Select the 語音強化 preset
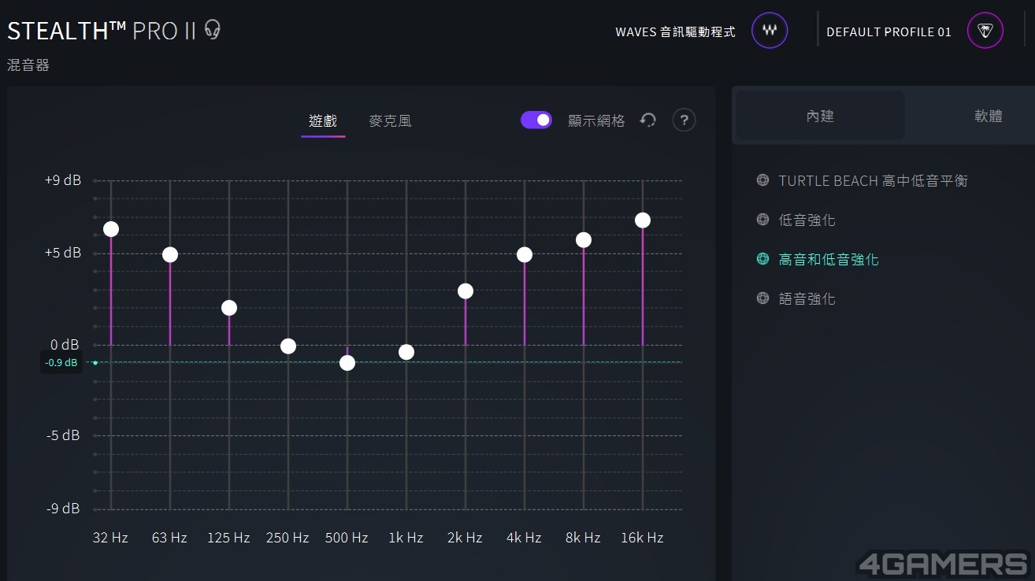This screenshot has width=1035, height=581. pos(807,298)
